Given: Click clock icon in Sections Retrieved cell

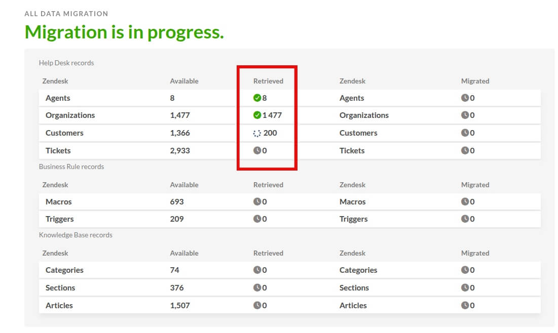Looking at the screenshot, I should click(x=257, y=287).
